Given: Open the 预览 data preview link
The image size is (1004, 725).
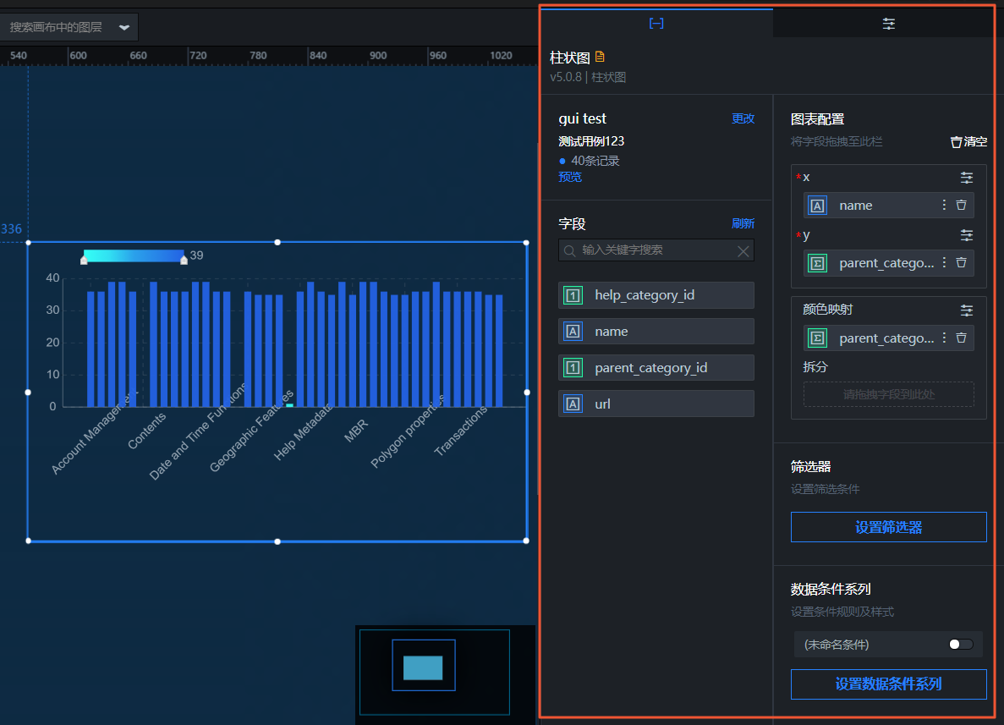Looking at the screenshot, I should pyautogui.click(x=570, y=177).
